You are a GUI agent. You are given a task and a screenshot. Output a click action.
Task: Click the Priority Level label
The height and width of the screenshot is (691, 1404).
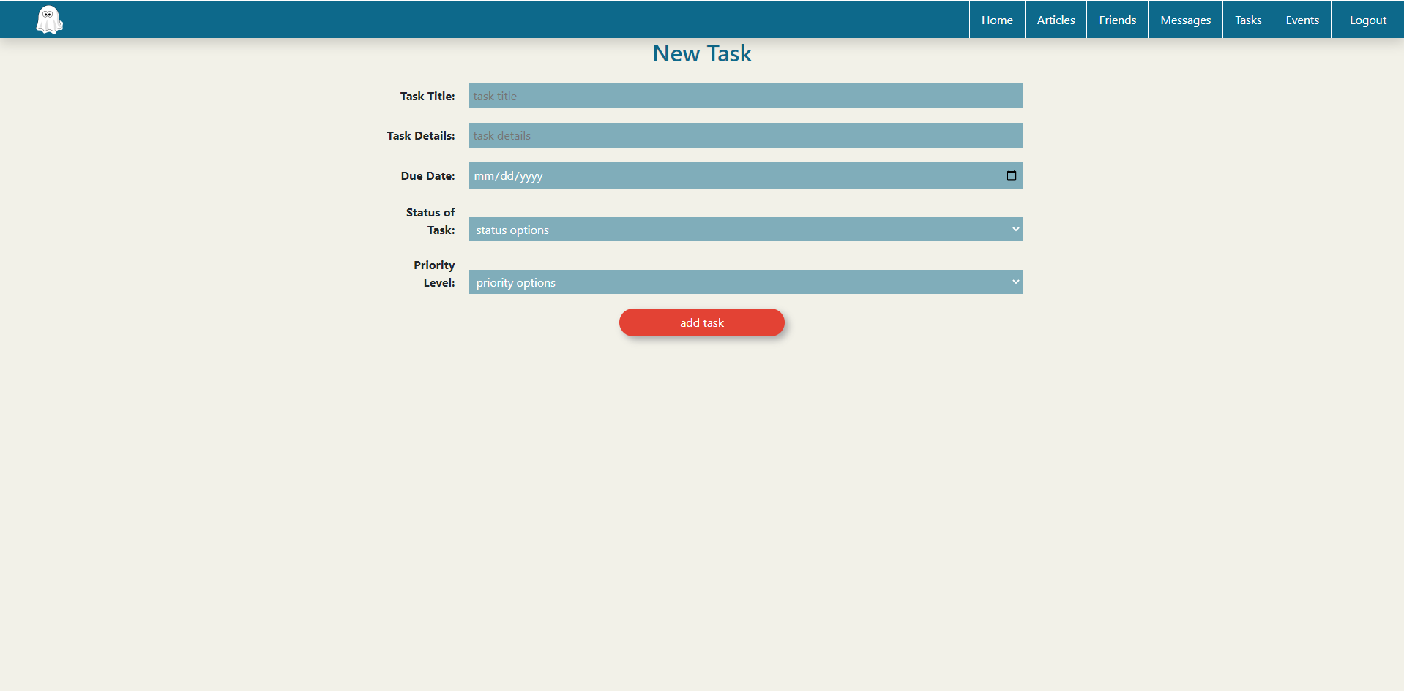(x=435, y=273)
